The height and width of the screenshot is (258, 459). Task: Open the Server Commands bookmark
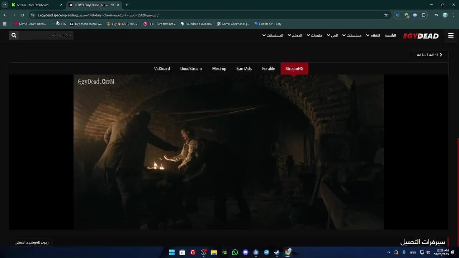233,24
